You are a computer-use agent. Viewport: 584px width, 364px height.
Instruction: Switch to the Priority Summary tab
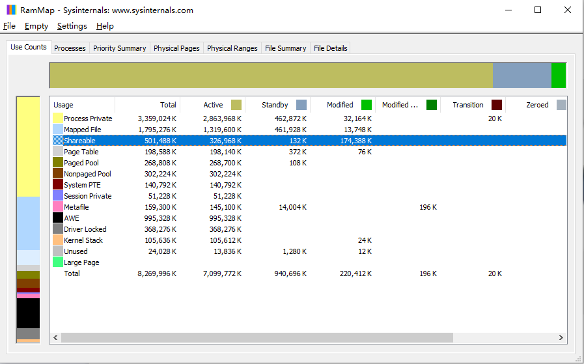(x=119, y=48)
